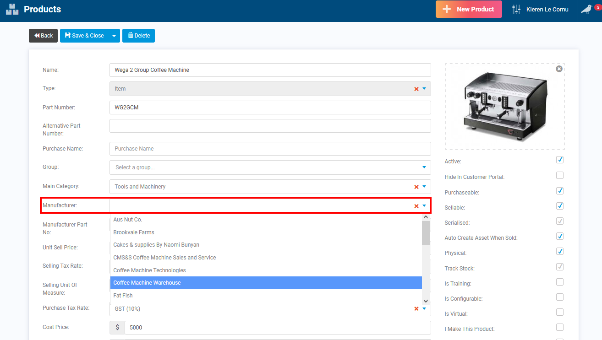Click the manufacturer list scroll down arrow
This screenshot has height=340, width=602.
point(426,301)
